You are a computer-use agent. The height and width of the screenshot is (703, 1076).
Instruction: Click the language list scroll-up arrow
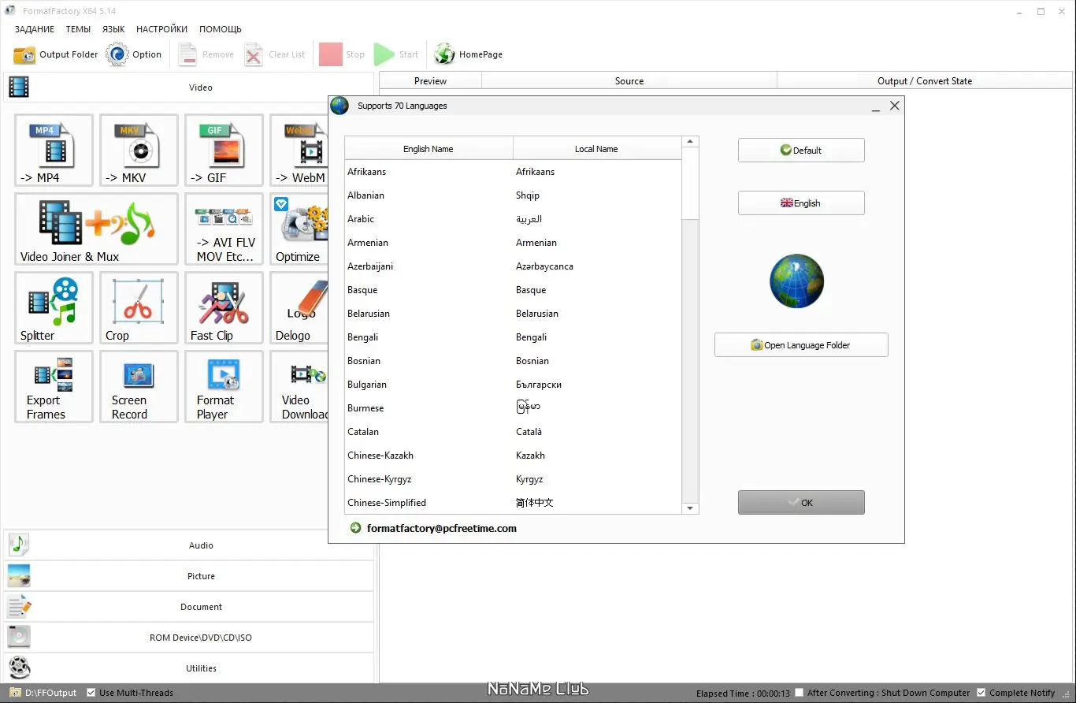click(x=690, y=142)
